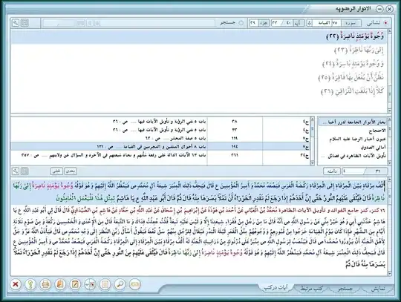Click the بعدی button

point(71,171)
